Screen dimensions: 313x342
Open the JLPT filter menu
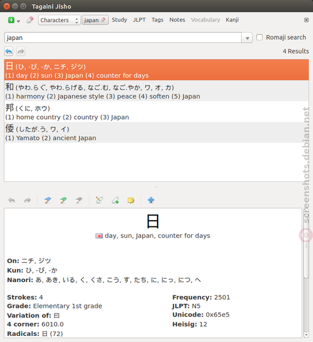[139, 20]
